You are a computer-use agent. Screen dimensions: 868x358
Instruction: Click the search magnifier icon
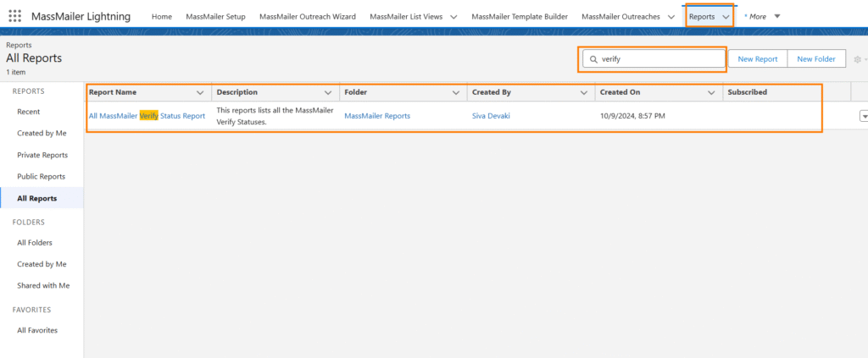pos(592,59)
